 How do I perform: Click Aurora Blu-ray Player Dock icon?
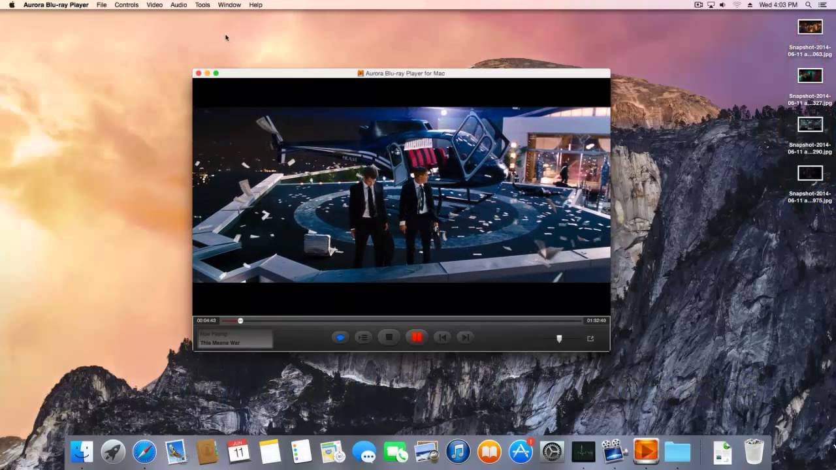point(646,452)
